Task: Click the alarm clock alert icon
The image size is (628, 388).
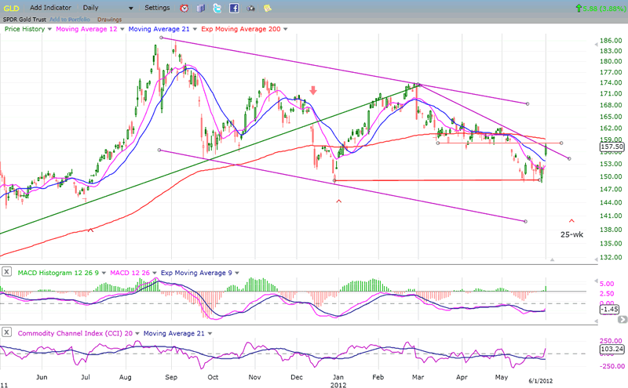Action: pyautogui.click(x=184, y=8)
